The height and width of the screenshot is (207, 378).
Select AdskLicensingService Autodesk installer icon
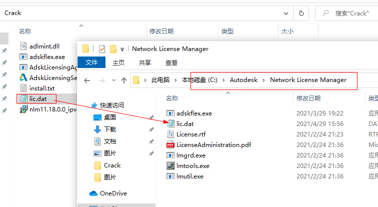[x=23, y=77]
